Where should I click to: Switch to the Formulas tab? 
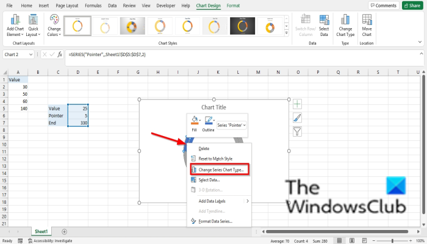point(93,5)
